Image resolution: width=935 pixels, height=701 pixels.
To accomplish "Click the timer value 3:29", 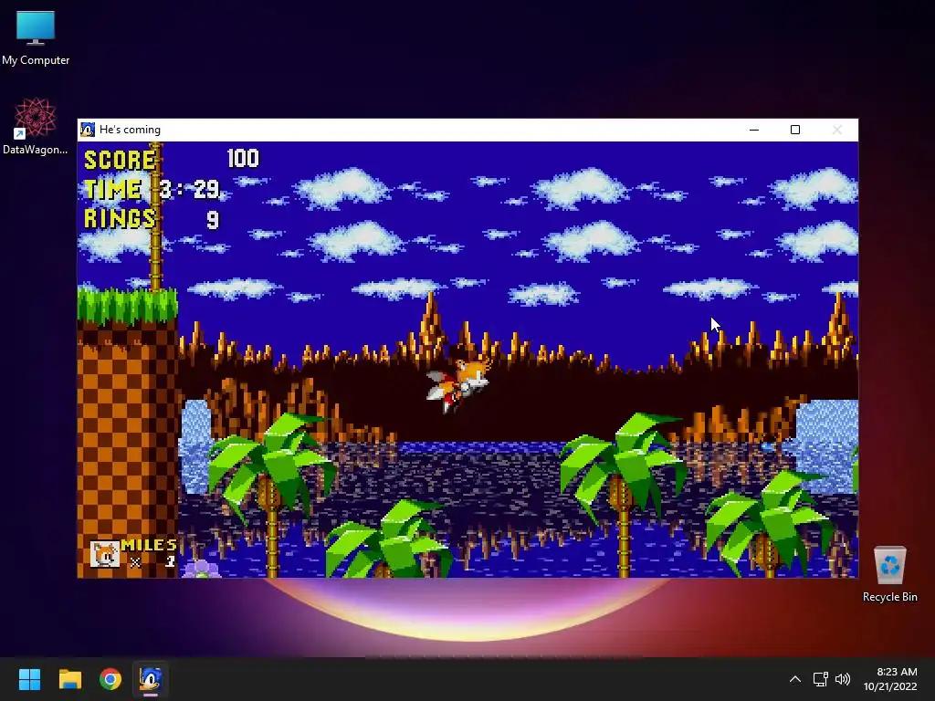I will pos(190,189).
